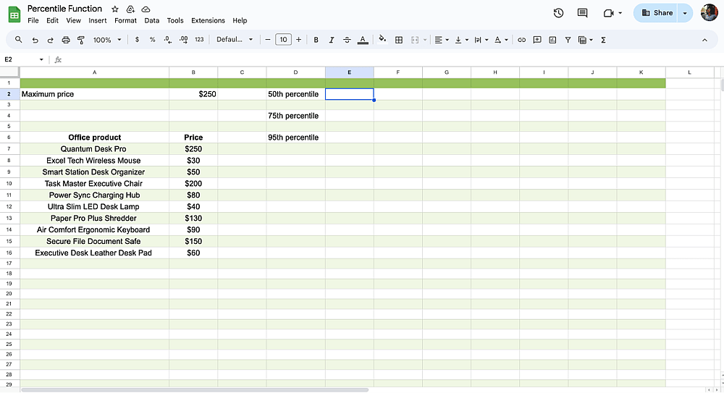Viewport: 724px width, 393px height.
Task: Open the functions sigma menu
Action: [x=603, y=41]
